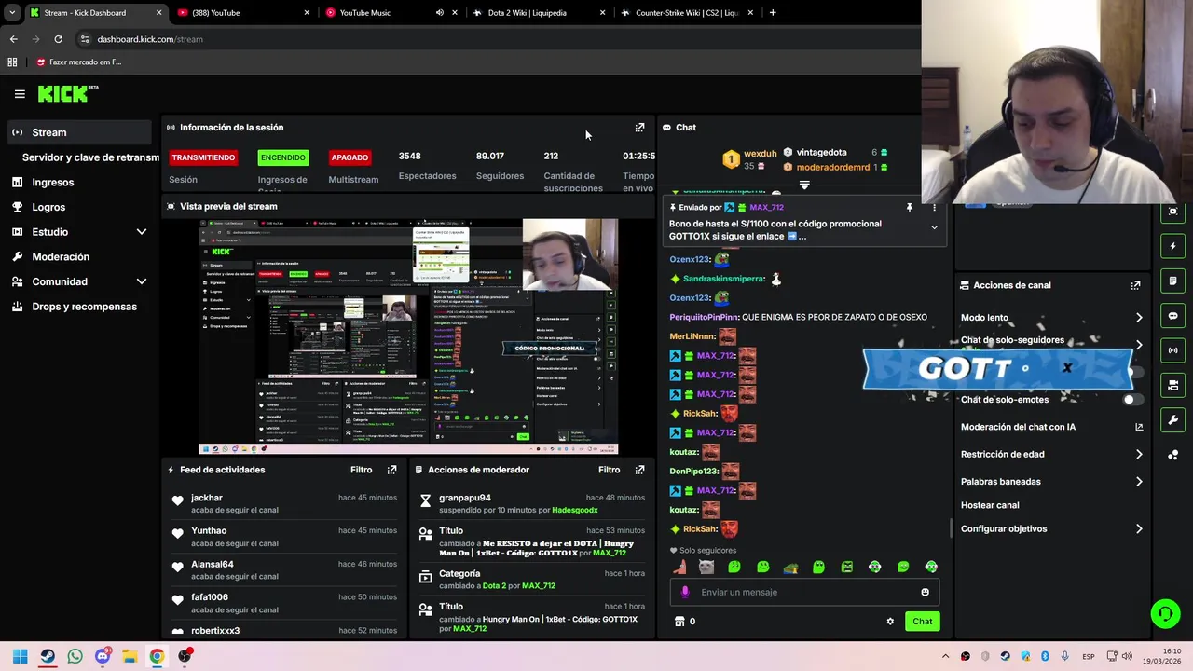Click the Hadesgoodx moderator name link
Image resolution: width=1193 pixels, height=671 pixels.
tap(575, 511)
